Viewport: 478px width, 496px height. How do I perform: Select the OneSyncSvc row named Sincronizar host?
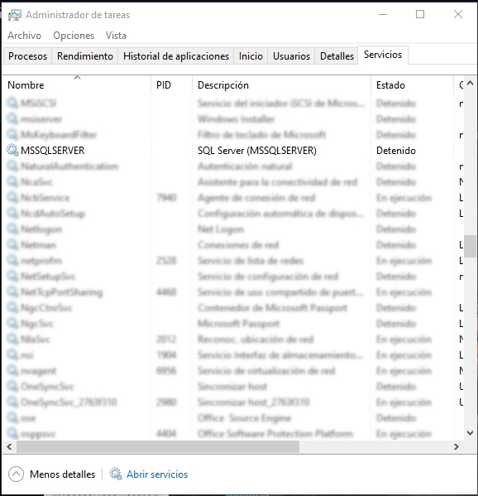point(233,386)
